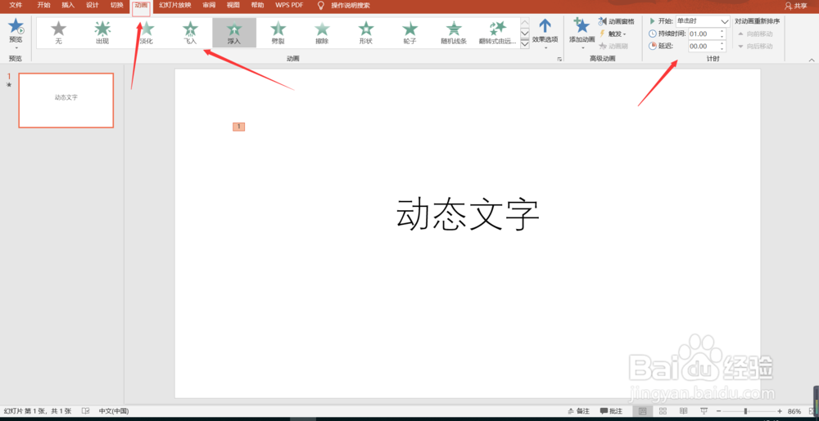Click the zoom slider handle
The width and height of the screenshot is (819, 421).
(745, 411)
